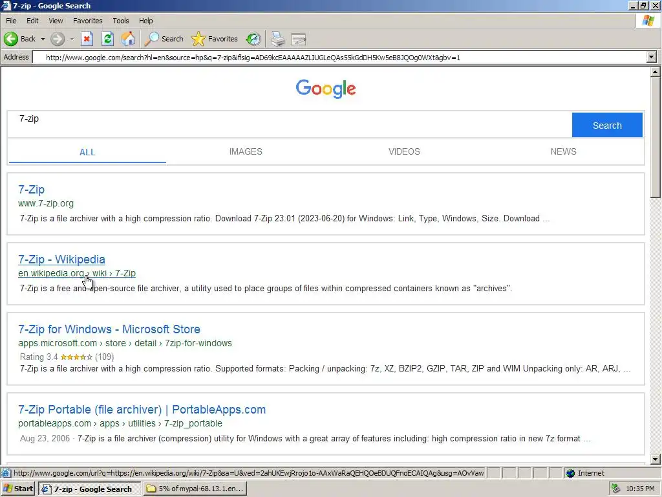
Task: Click the scrollbar down arrow
Action: click(655, 459)
